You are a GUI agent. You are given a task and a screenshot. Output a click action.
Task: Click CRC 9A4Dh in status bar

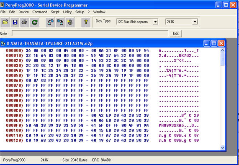pyautogui.click(x=102, y=160)
